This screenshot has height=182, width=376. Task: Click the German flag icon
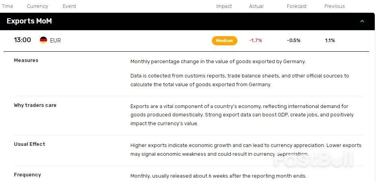[43, 40]
